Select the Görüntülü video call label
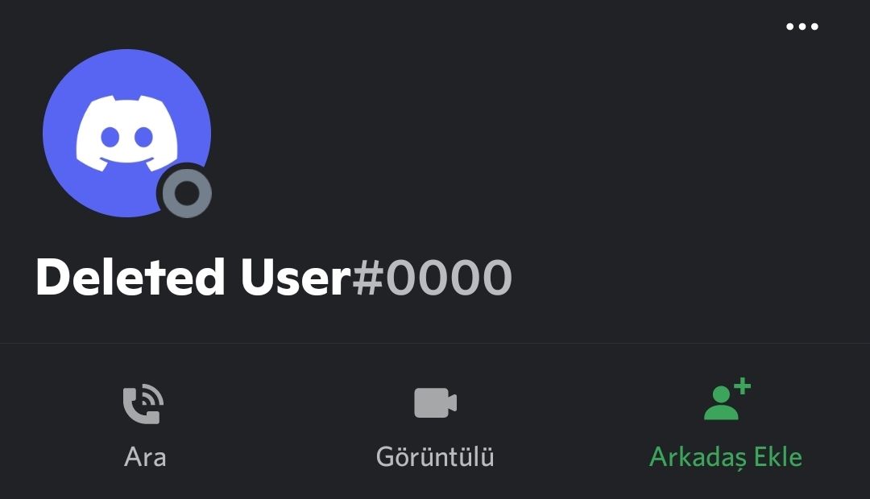870x499 pixels. 435,456
